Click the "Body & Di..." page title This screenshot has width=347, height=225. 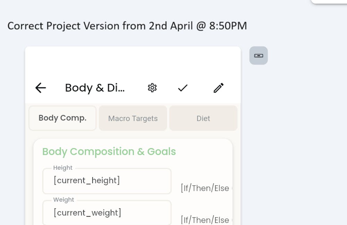point(95,88)
